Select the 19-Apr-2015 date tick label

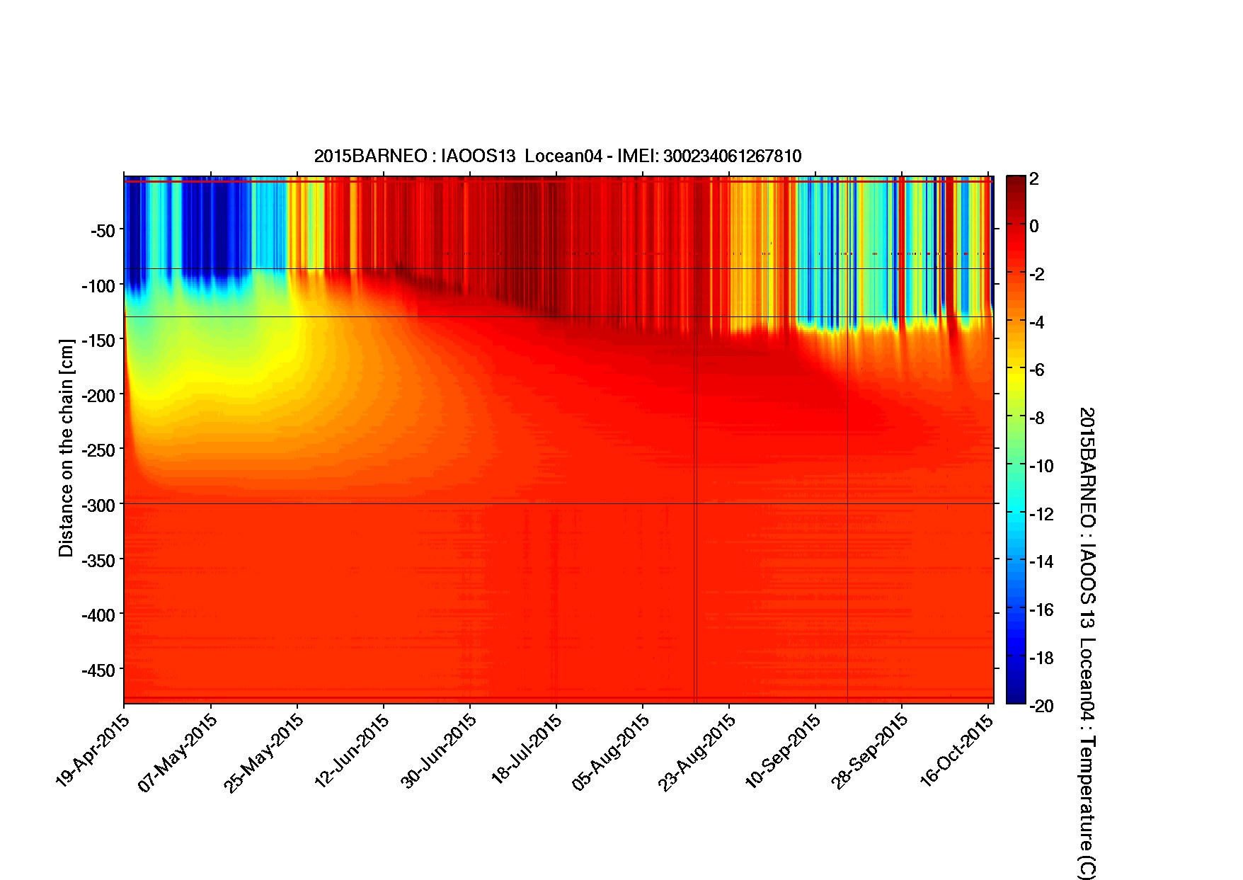92,750
